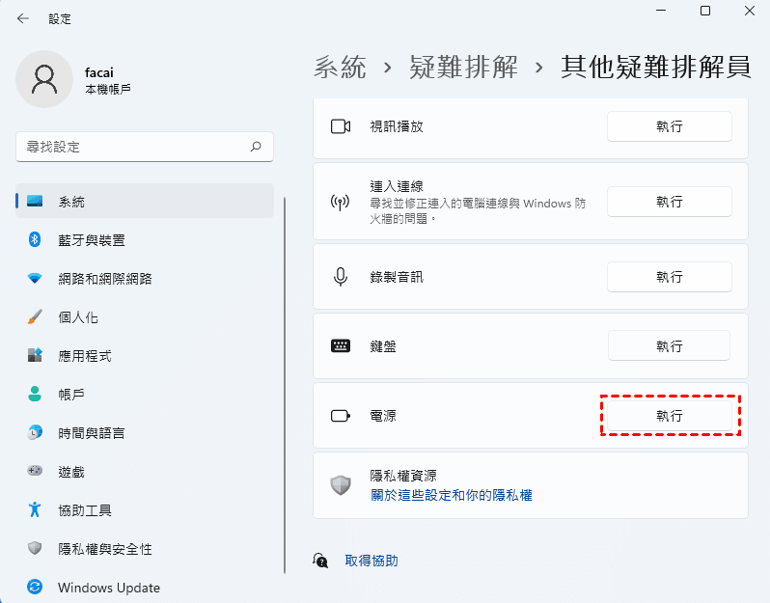Screen dimensions: 770x603
Task: Focus the 尋找設定 search field
Action: (130, 147)
